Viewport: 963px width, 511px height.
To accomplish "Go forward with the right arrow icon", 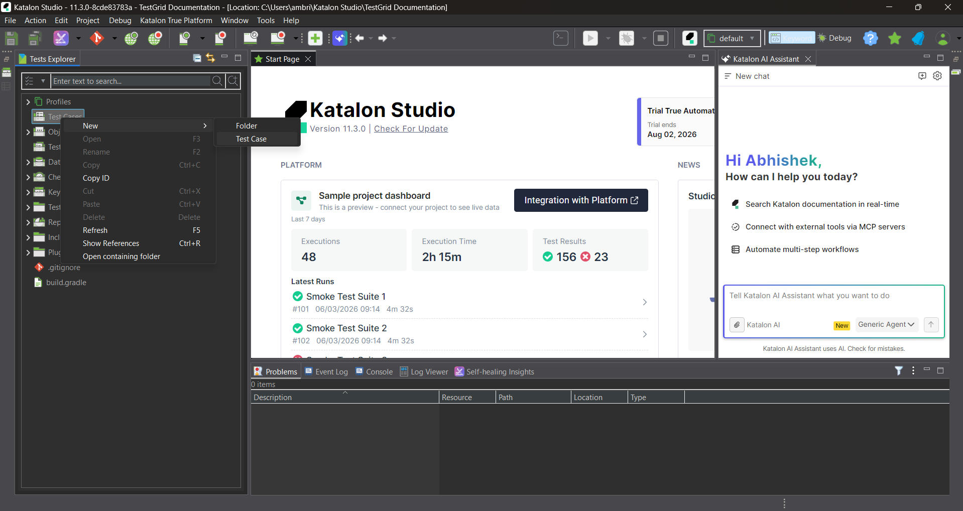I will pyautogui.click(x=383, y=38).
